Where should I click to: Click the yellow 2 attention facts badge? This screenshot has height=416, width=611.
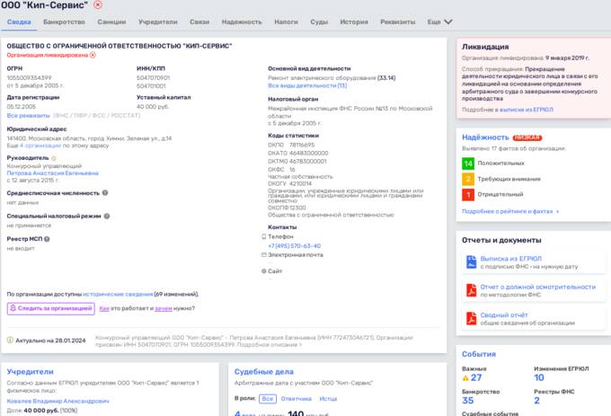pos(468,179)
